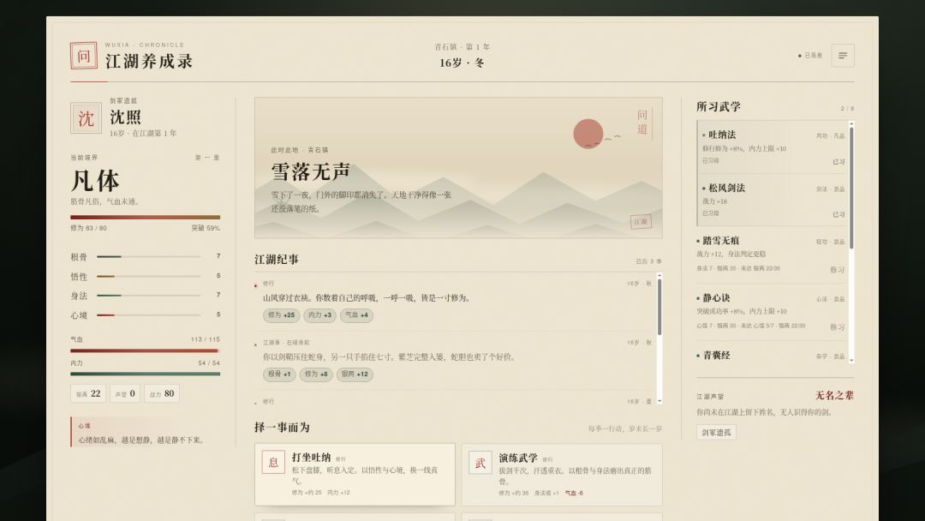Click the up arrow of 所习武学 scrollbar

850,123
